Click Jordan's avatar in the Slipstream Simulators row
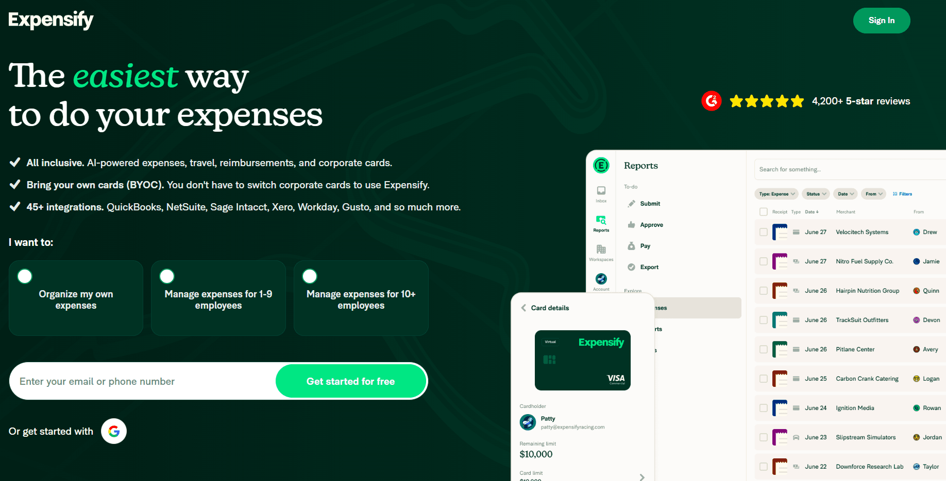The height and width of the screenshot is (481, 946). click(x=917, y=437)
